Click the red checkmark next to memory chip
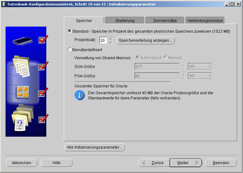 [x=43, y=39]
